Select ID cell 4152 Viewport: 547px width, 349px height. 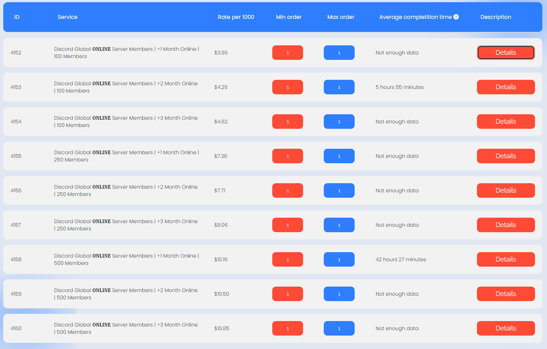tap(16, 53)
